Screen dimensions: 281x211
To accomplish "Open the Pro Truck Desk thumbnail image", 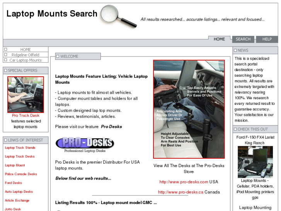I will [26, 94].
